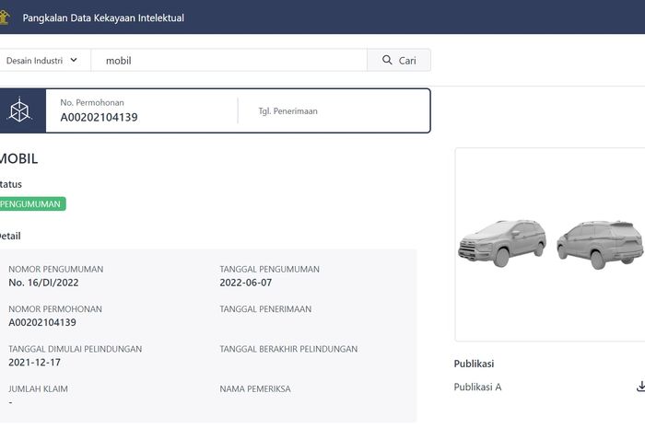Click the JUMLAH KLAIM label
The height and width of the screenshot is (428, 645).
point(39,388)
